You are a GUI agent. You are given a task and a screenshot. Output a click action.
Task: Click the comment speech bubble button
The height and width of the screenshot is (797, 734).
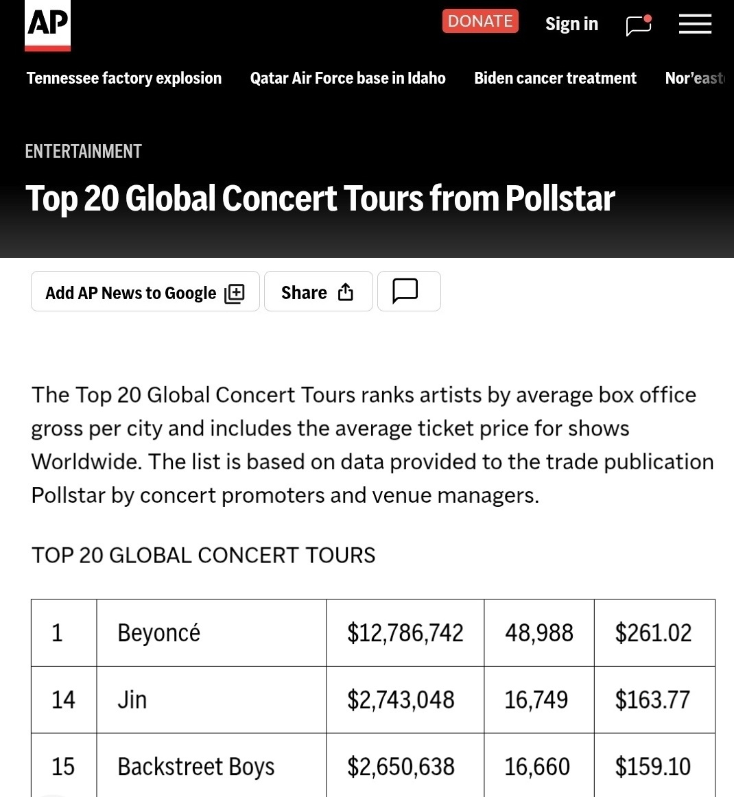tap(405, 291)
